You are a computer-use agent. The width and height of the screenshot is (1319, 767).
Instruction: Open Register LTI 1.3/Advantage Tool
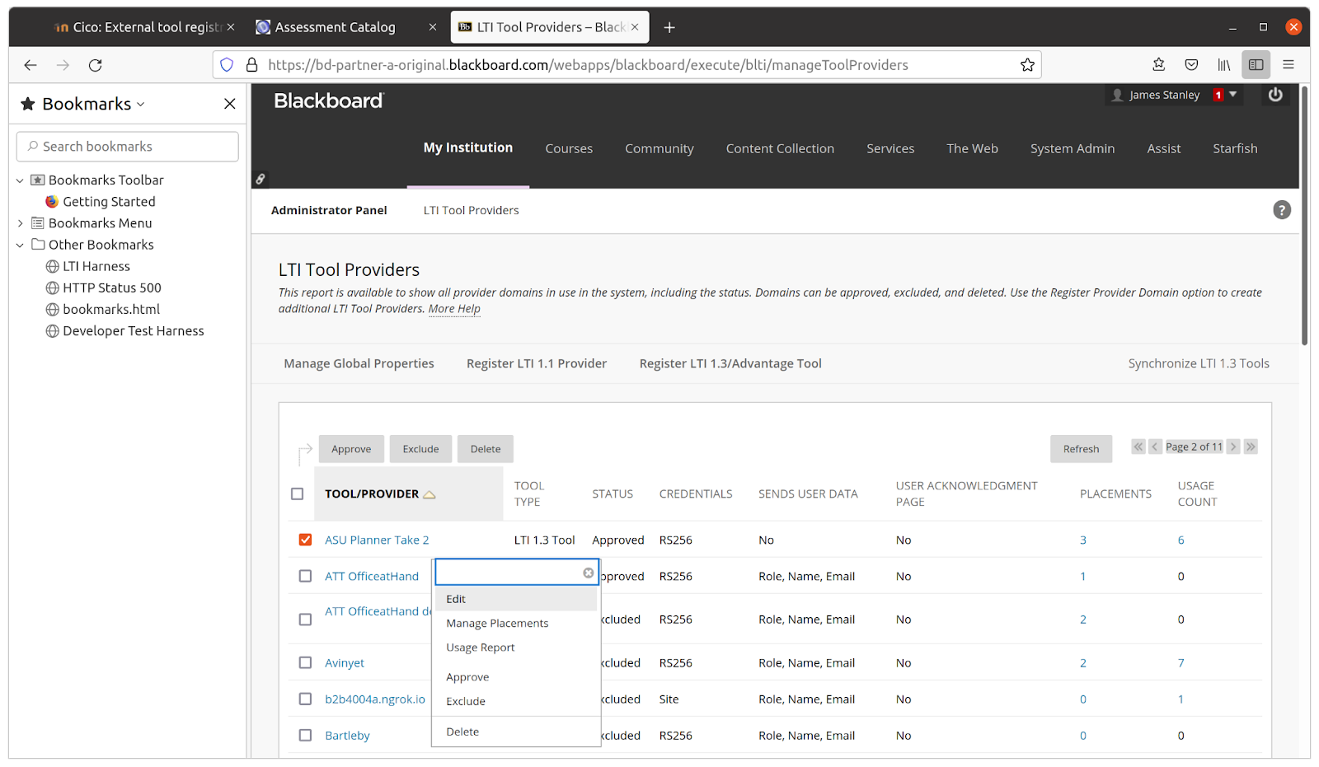pyautogui.click(x=730, y=363)
